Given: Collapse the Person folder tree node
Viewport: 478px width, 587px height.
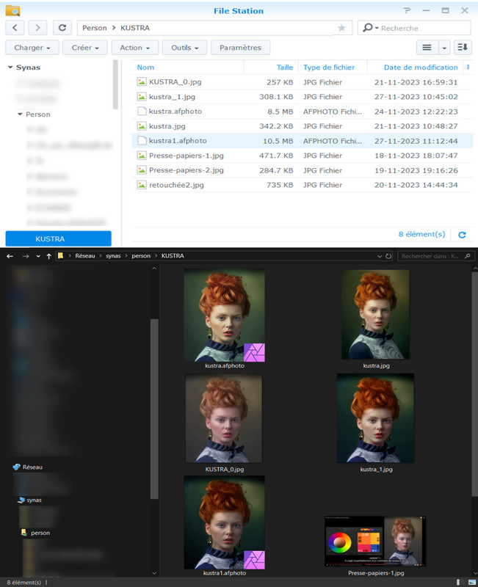Looking at the screenshot, I should (x=20, y=114).
